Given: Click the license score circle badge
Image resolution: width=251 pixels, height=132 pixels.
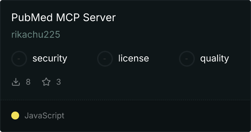Looking at the screenshot, I should pyautogui.click(x=105, y=59).
